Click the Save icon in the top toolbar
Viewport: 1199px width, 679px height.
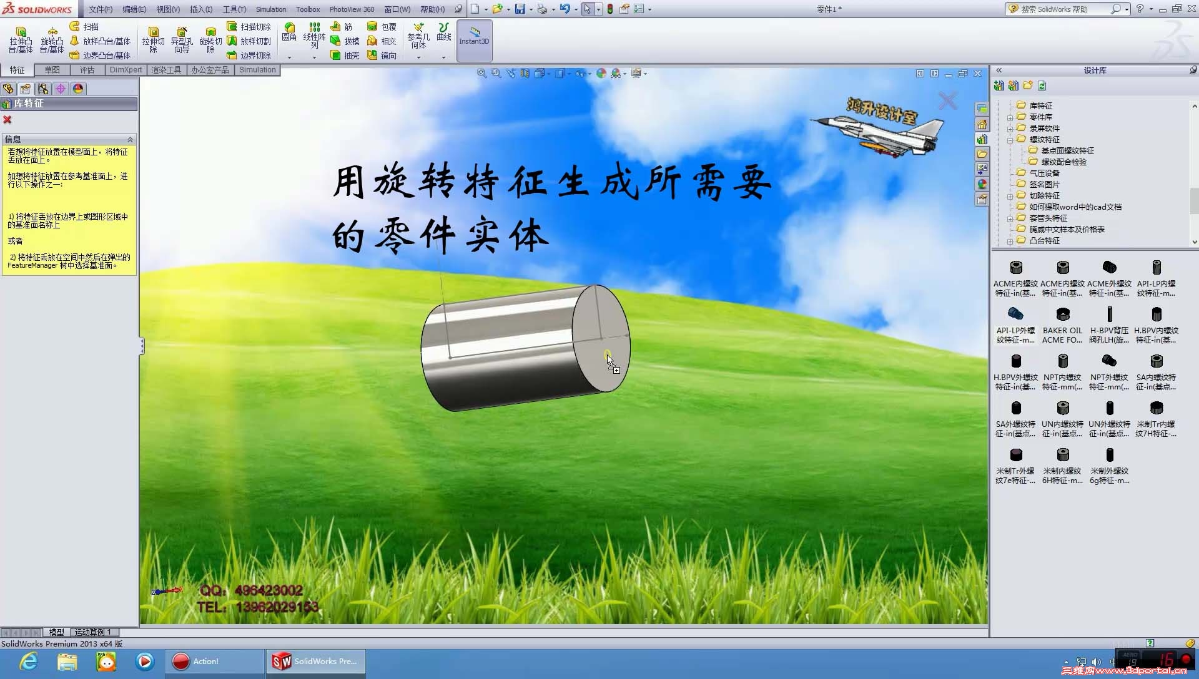click(520, 9)
